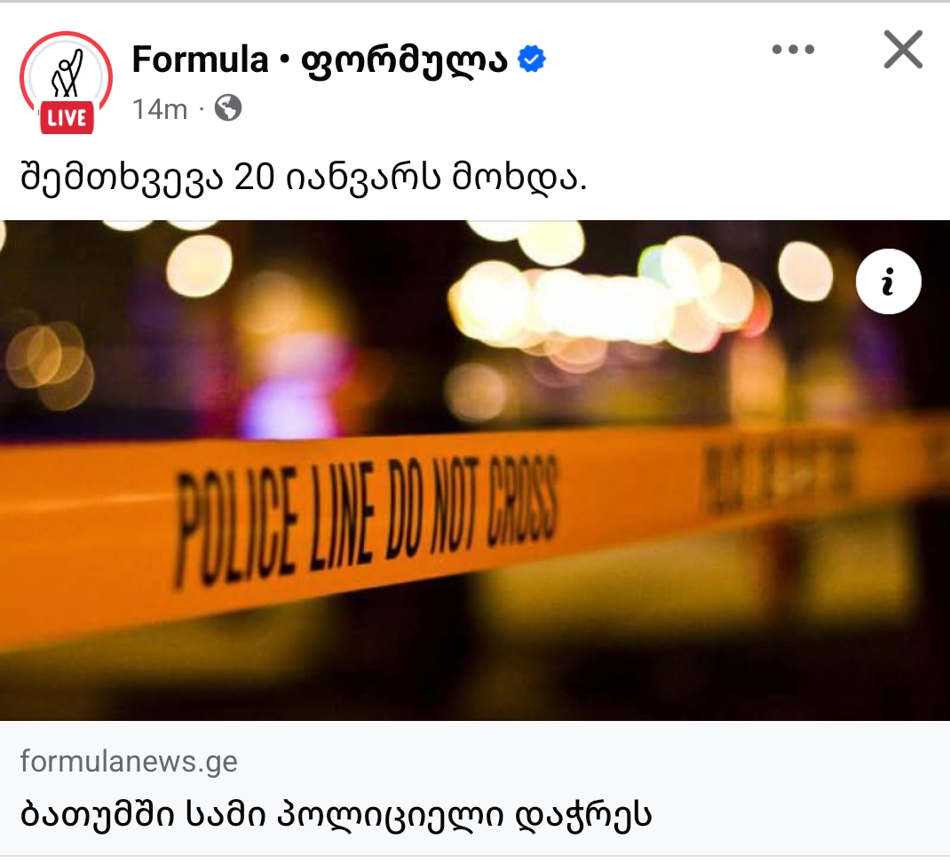
Task: Click the 'POLICE LINE DO NOT CROSS' text in the image
Action: click(365, 519)
